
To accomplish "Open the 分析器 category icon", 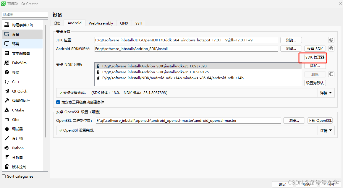I will (x=7, y=157).
